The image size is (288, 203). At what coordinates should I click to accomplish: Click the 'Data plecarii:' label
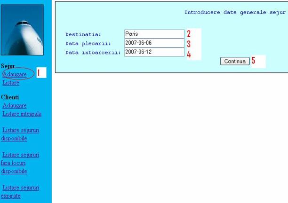[x=88, y=44]
